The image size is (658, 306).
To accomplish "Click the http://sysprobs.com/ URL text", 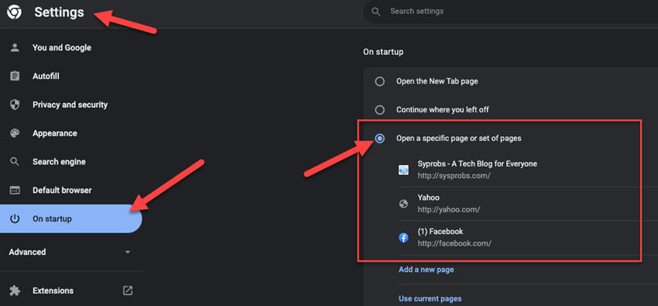I will [x=454, y=175].
